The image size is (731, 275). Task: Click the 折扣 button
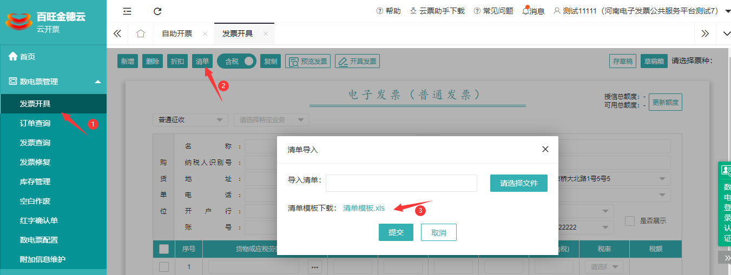pyautogui.click(x=177, y=62)
